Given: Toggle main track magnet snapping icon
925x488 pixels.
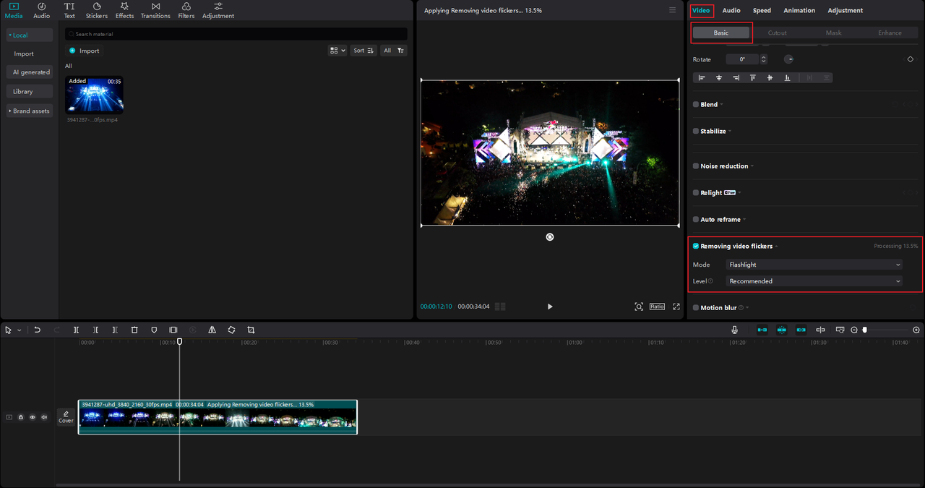Looking at the screenshot, I should [x=762, y=330].
